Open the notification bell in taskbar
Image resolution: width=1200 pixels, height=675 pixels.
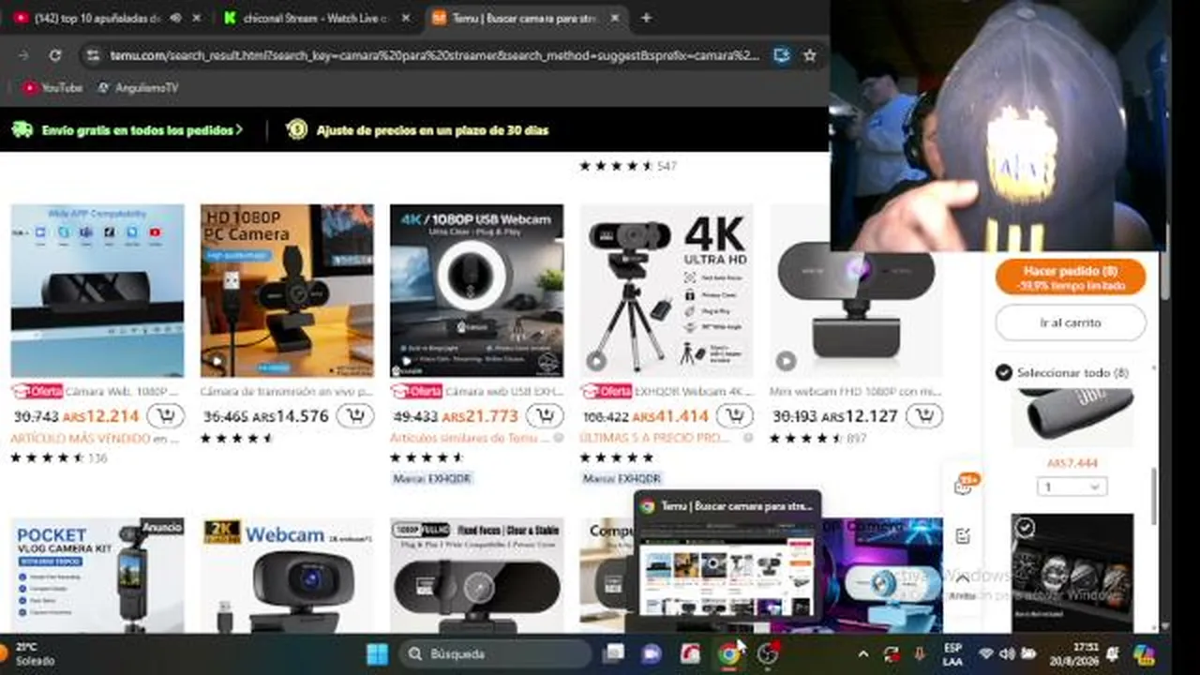pos(1113,653)
